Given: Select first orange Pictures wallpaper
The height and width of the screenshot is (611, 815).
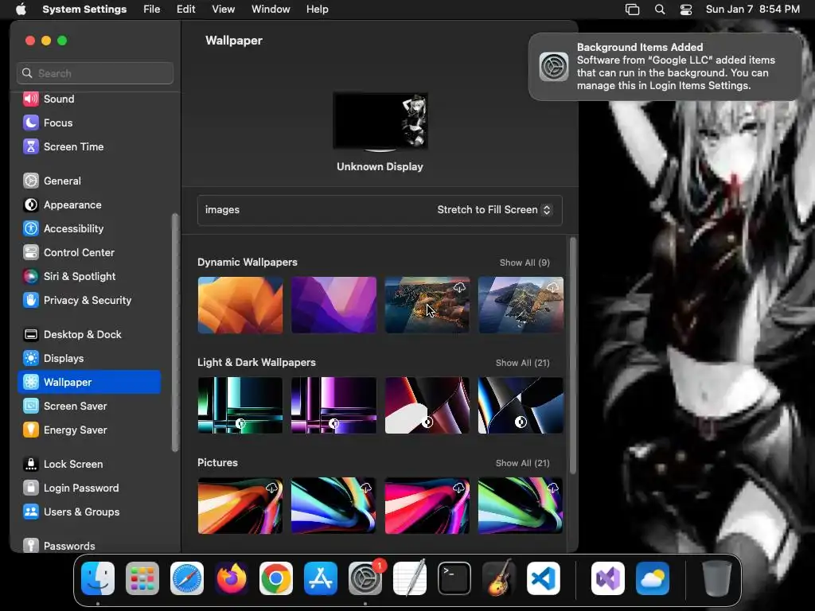Looking at the screenshot, I should click(x=240, y=505).
